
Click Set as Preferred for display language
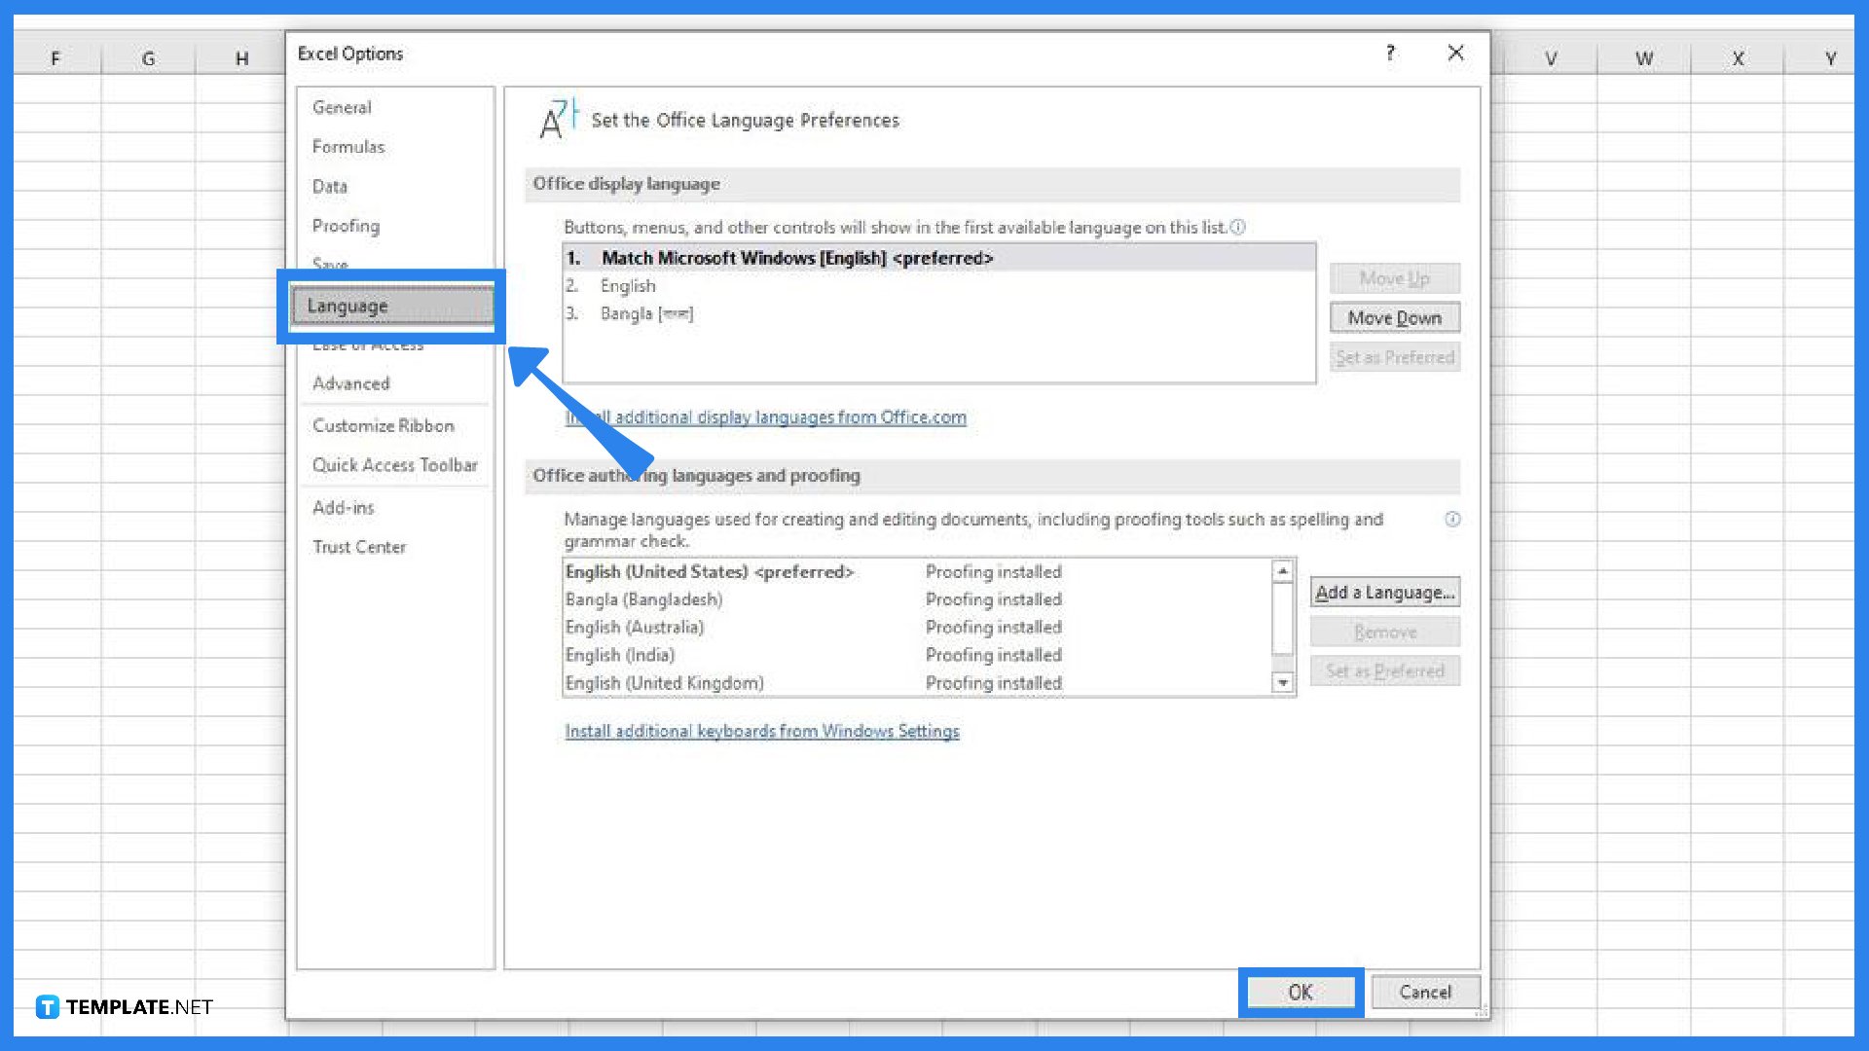coord(1394,357)
